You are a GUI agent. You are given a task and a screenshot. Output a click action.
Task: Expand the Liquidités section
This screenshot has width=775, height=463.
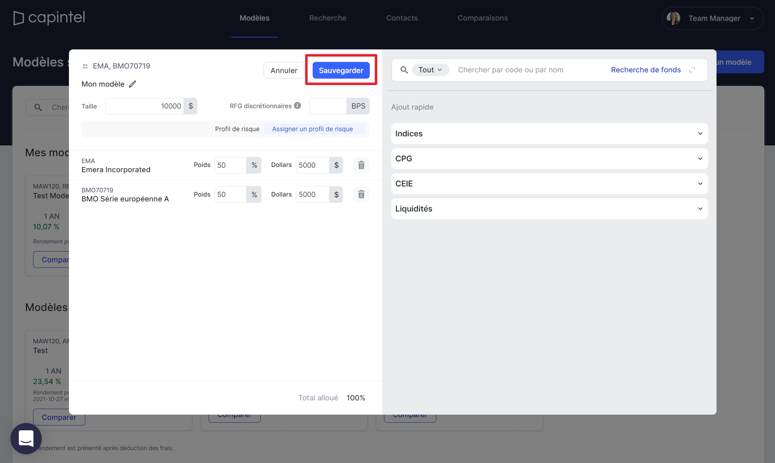point(549,209)
